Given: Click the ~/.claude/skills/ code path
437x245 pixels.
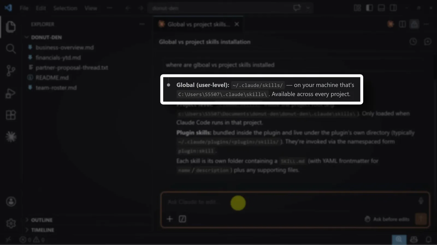Looking at the screenshot, I should click(258, 85).
